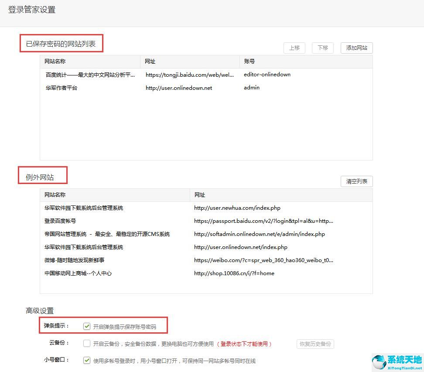The height and width of the screenshot is (372, 424).
Task: Disable the 开启弹条提示保存账号密码 checkbox
Action: [x=87, y=325]
